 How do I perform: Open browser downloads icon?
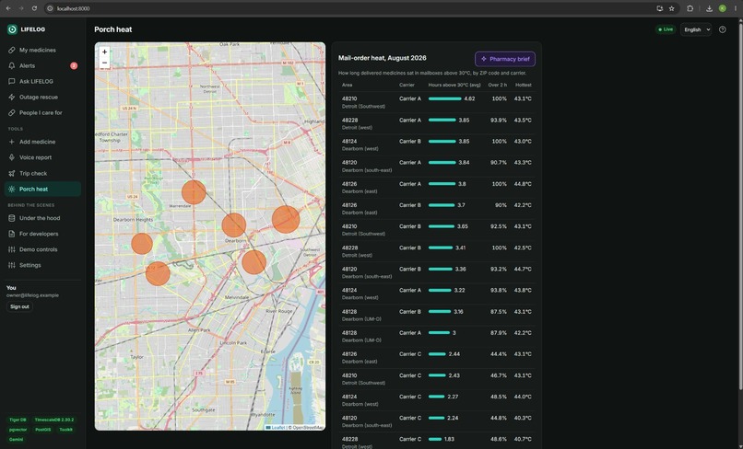click(x=709, y=8)
